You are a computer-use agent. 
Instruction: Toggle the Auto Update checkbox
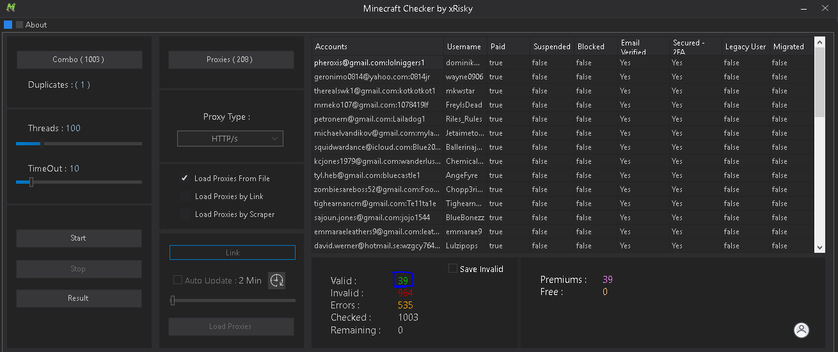click(x=178, y=280)
